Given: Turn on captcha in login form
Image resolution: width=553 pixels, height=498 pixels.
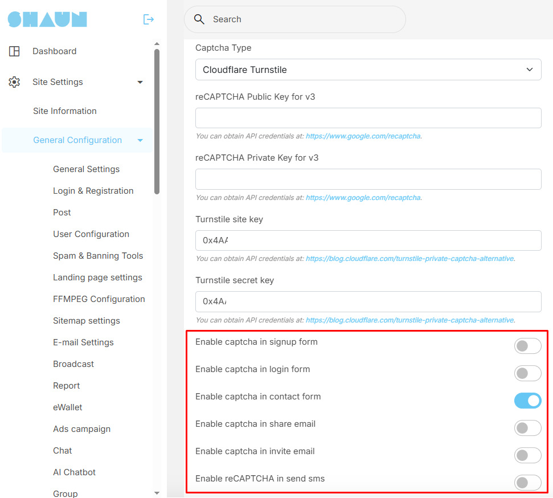Looking at the screenshot, I should (x=527, y=373).
